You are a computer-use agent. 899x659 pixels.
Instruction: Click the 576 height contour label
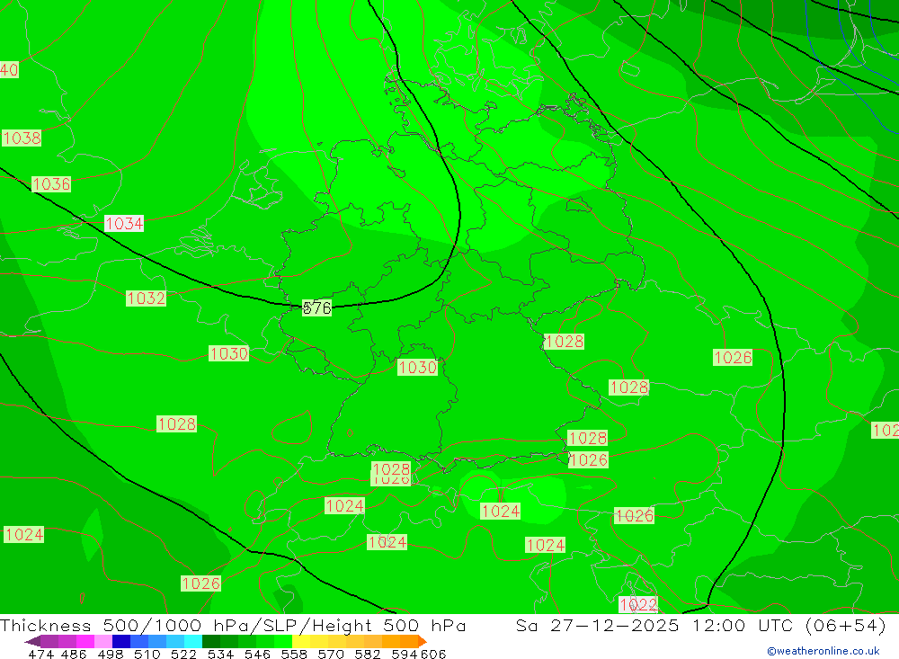click(317, 308)
